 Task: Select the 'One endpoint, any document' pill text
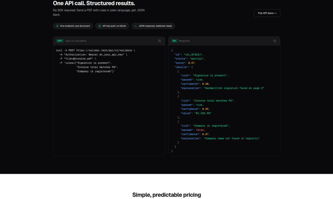pos(75,26)
